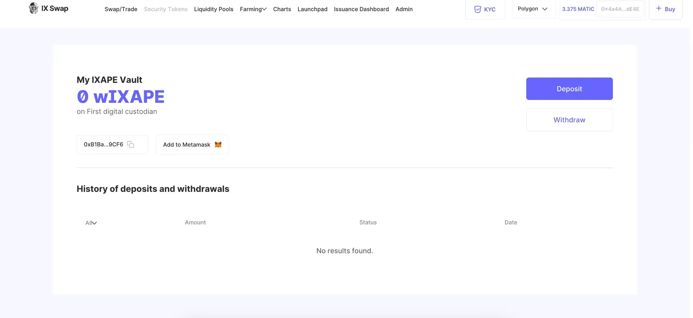
Task: Click the 3.375 MATIC balance
Action: 578,9
